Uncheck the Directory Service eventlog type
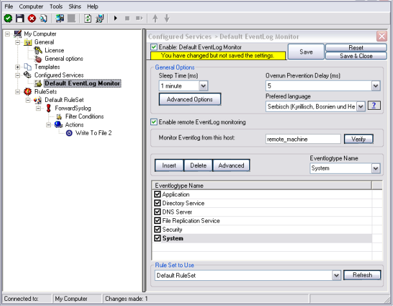 click(157, 203)
